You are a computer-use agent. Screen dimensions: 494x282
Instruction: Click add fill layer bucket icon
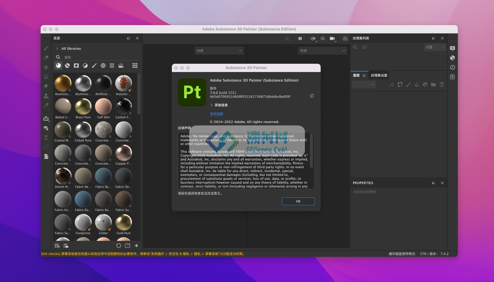click(x=417, y=84)
